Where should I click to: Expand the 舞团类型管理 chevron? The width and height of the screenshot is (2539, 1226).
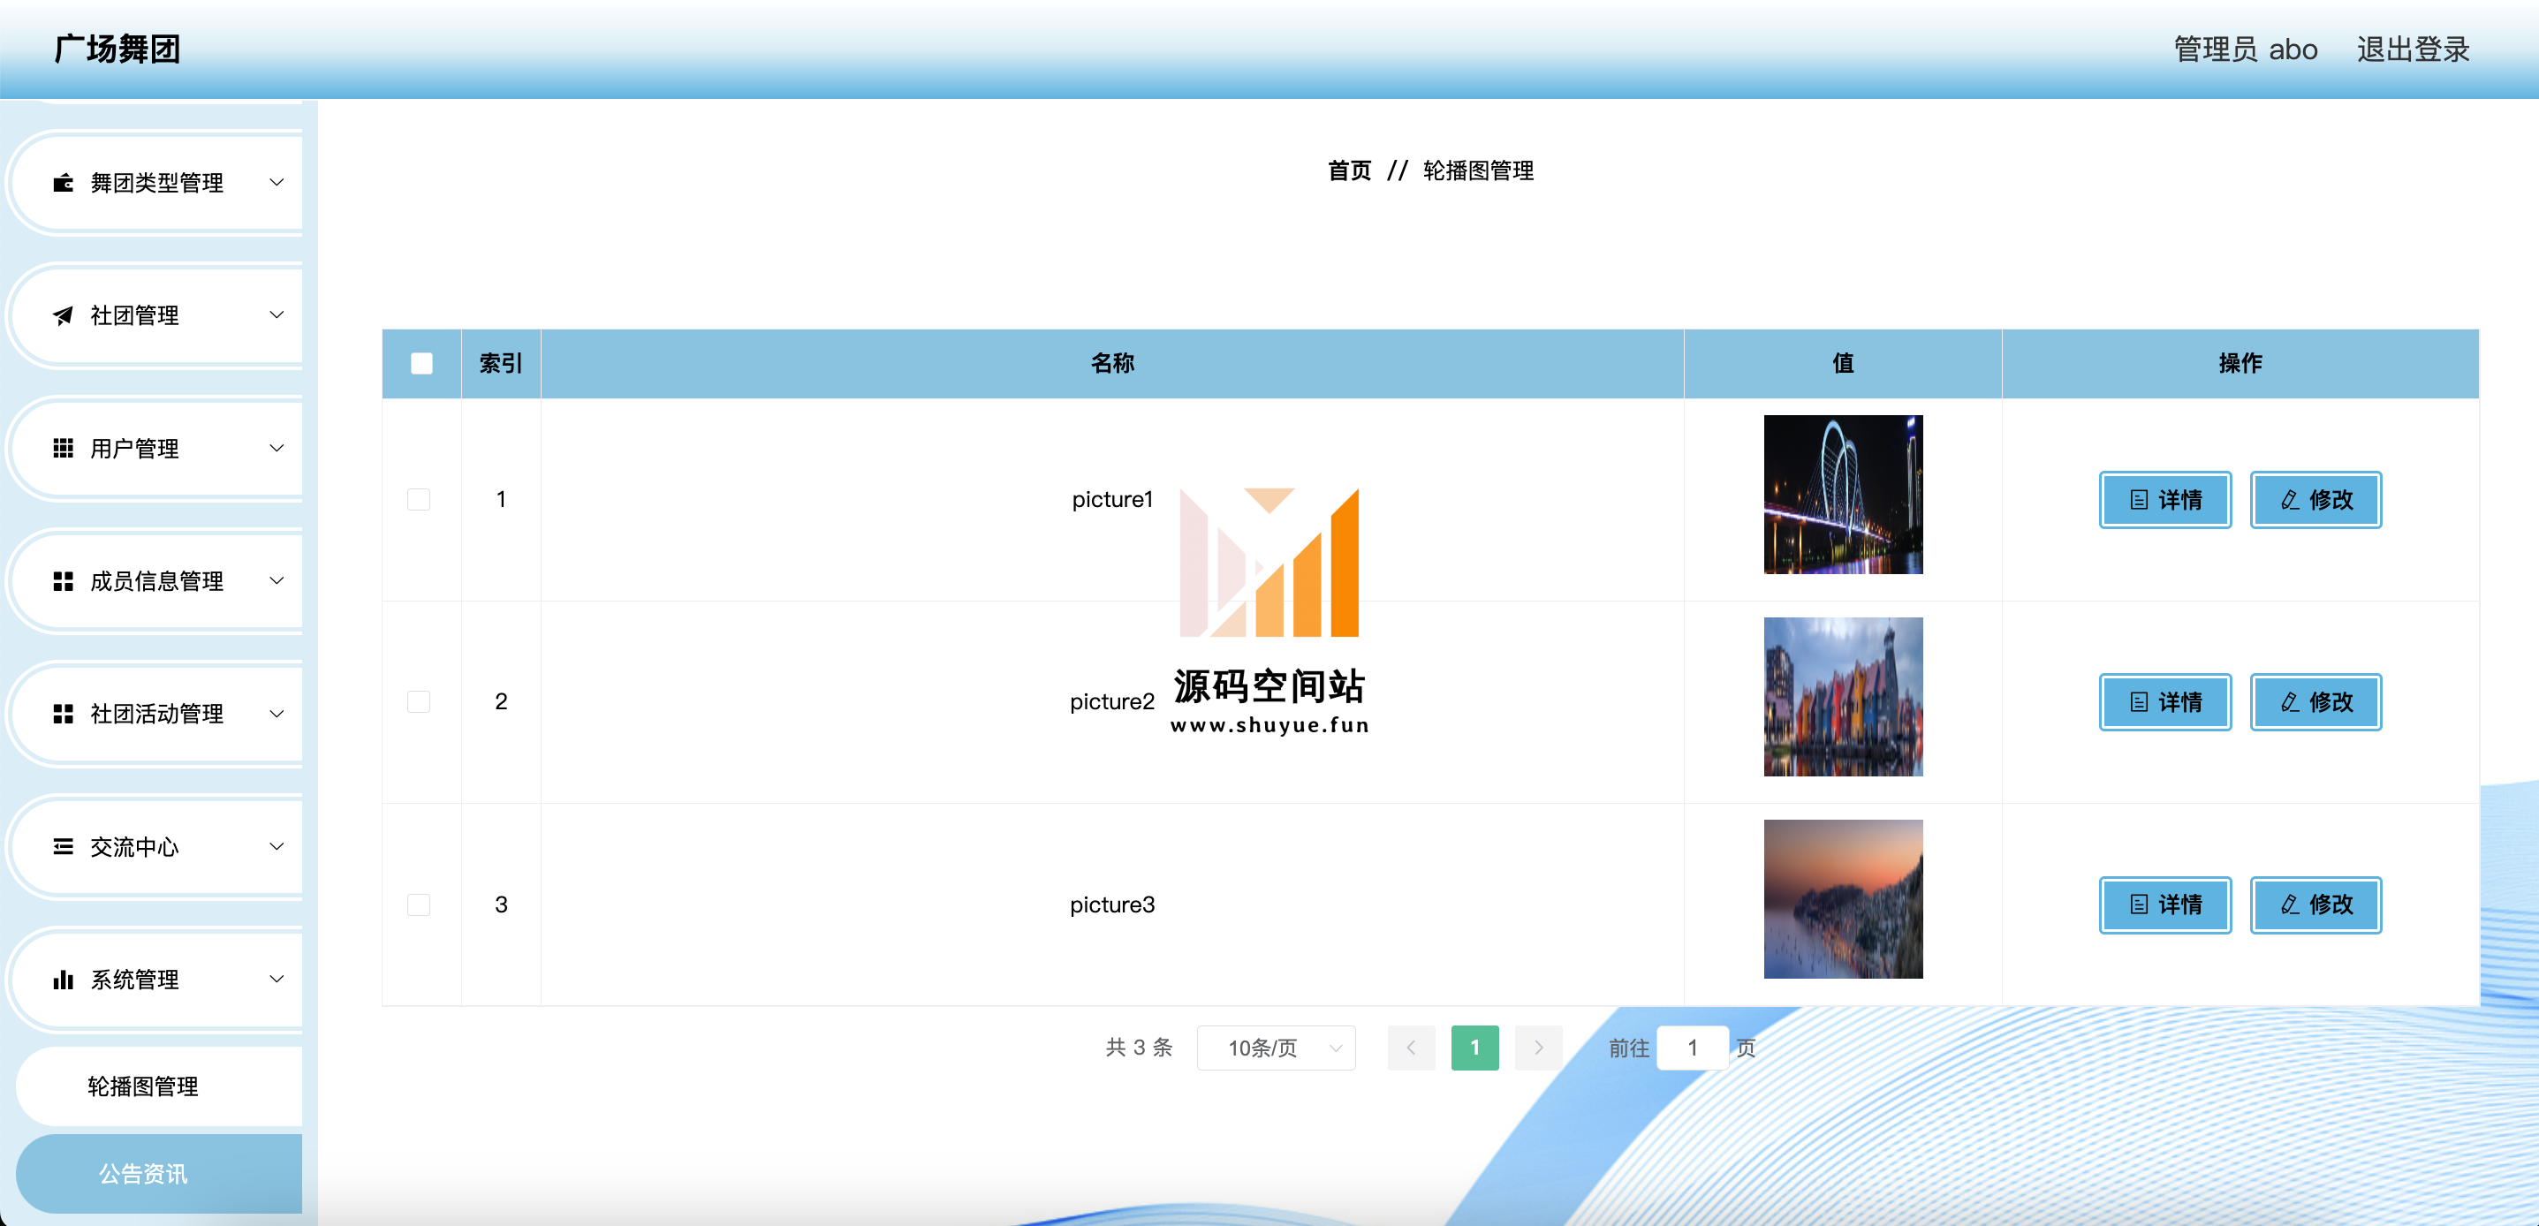coord(277,182)
